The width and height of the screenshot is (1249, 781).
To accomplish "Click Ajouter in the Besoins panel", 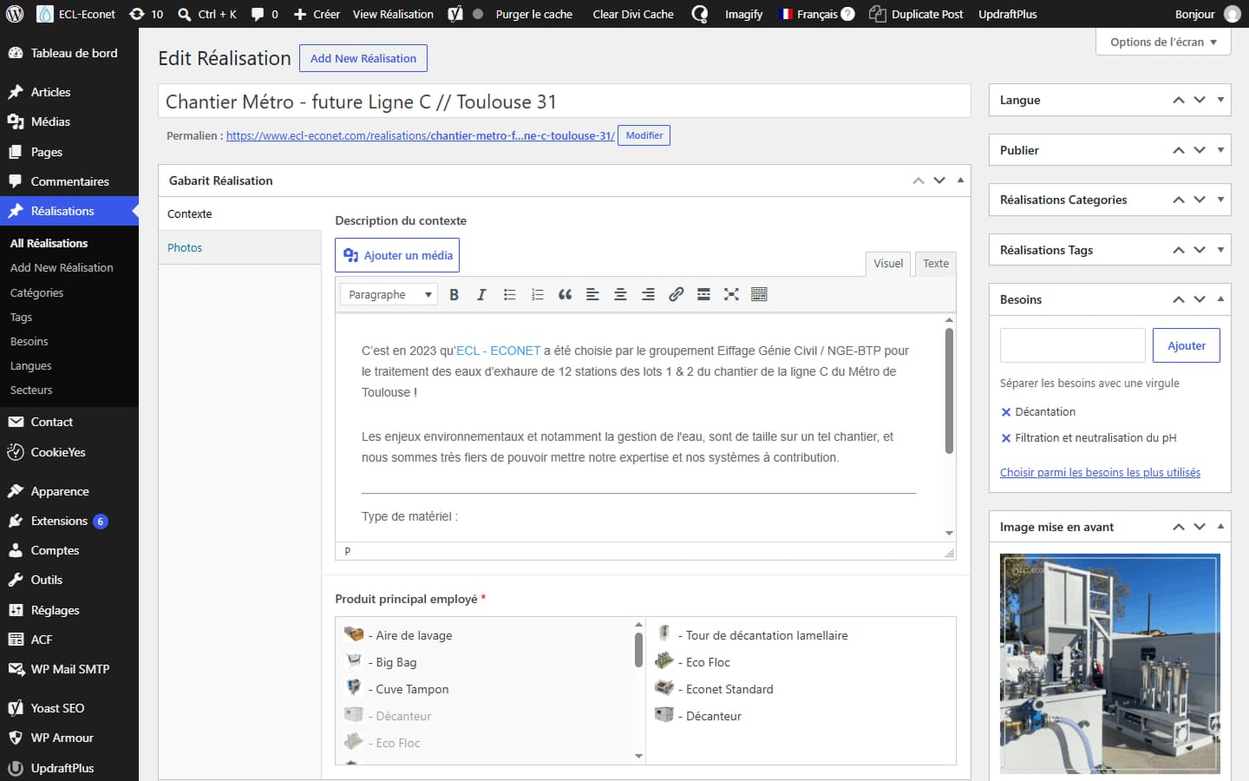I will [1187, 345].
